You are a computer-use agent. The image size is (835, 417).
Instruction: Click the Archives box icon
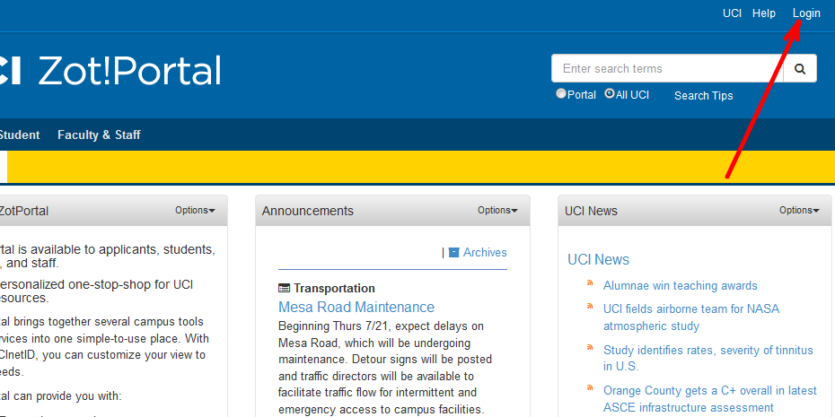[x=453, y=252]
